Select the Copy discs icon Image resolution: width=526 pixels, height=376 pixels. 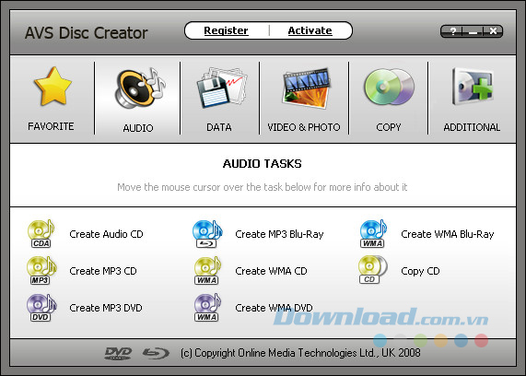pos(389,87)
